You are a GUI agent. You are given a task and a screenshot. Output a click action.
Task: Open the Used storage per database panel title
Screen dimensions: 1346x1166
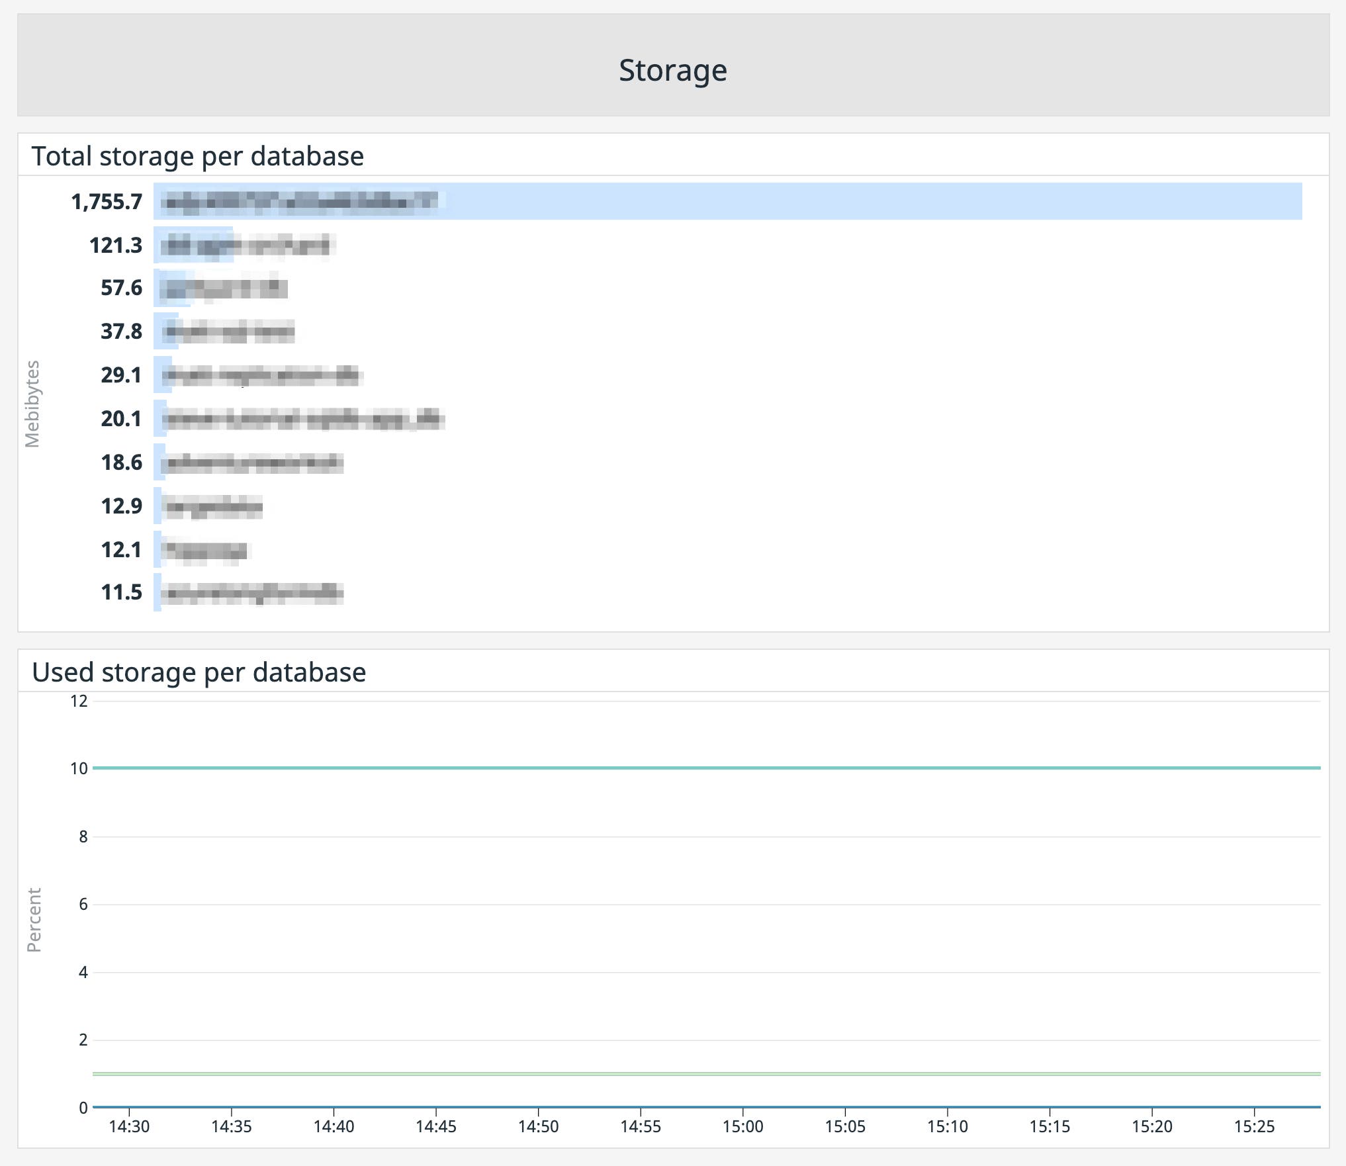(x=199, y=671)
